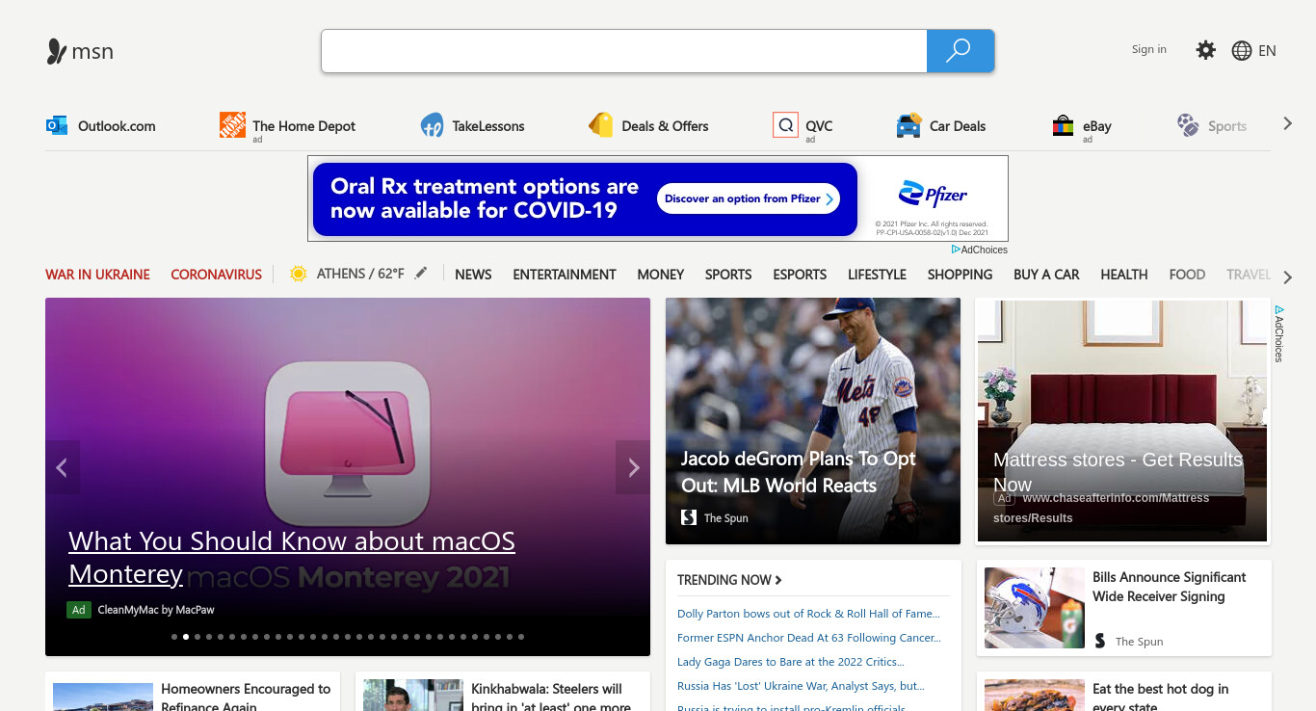This screenshot has height=711, width=1316.
Task: Click the globe language icon
Action: coord(1242,51)
